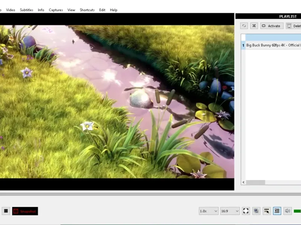Toggle playlist repeat mode
301x225 pixels.
tap(244, 26)
